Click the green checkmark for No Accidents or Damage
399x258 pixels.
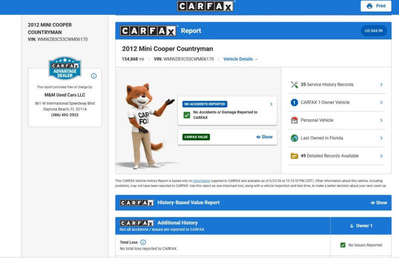point(187,115)
